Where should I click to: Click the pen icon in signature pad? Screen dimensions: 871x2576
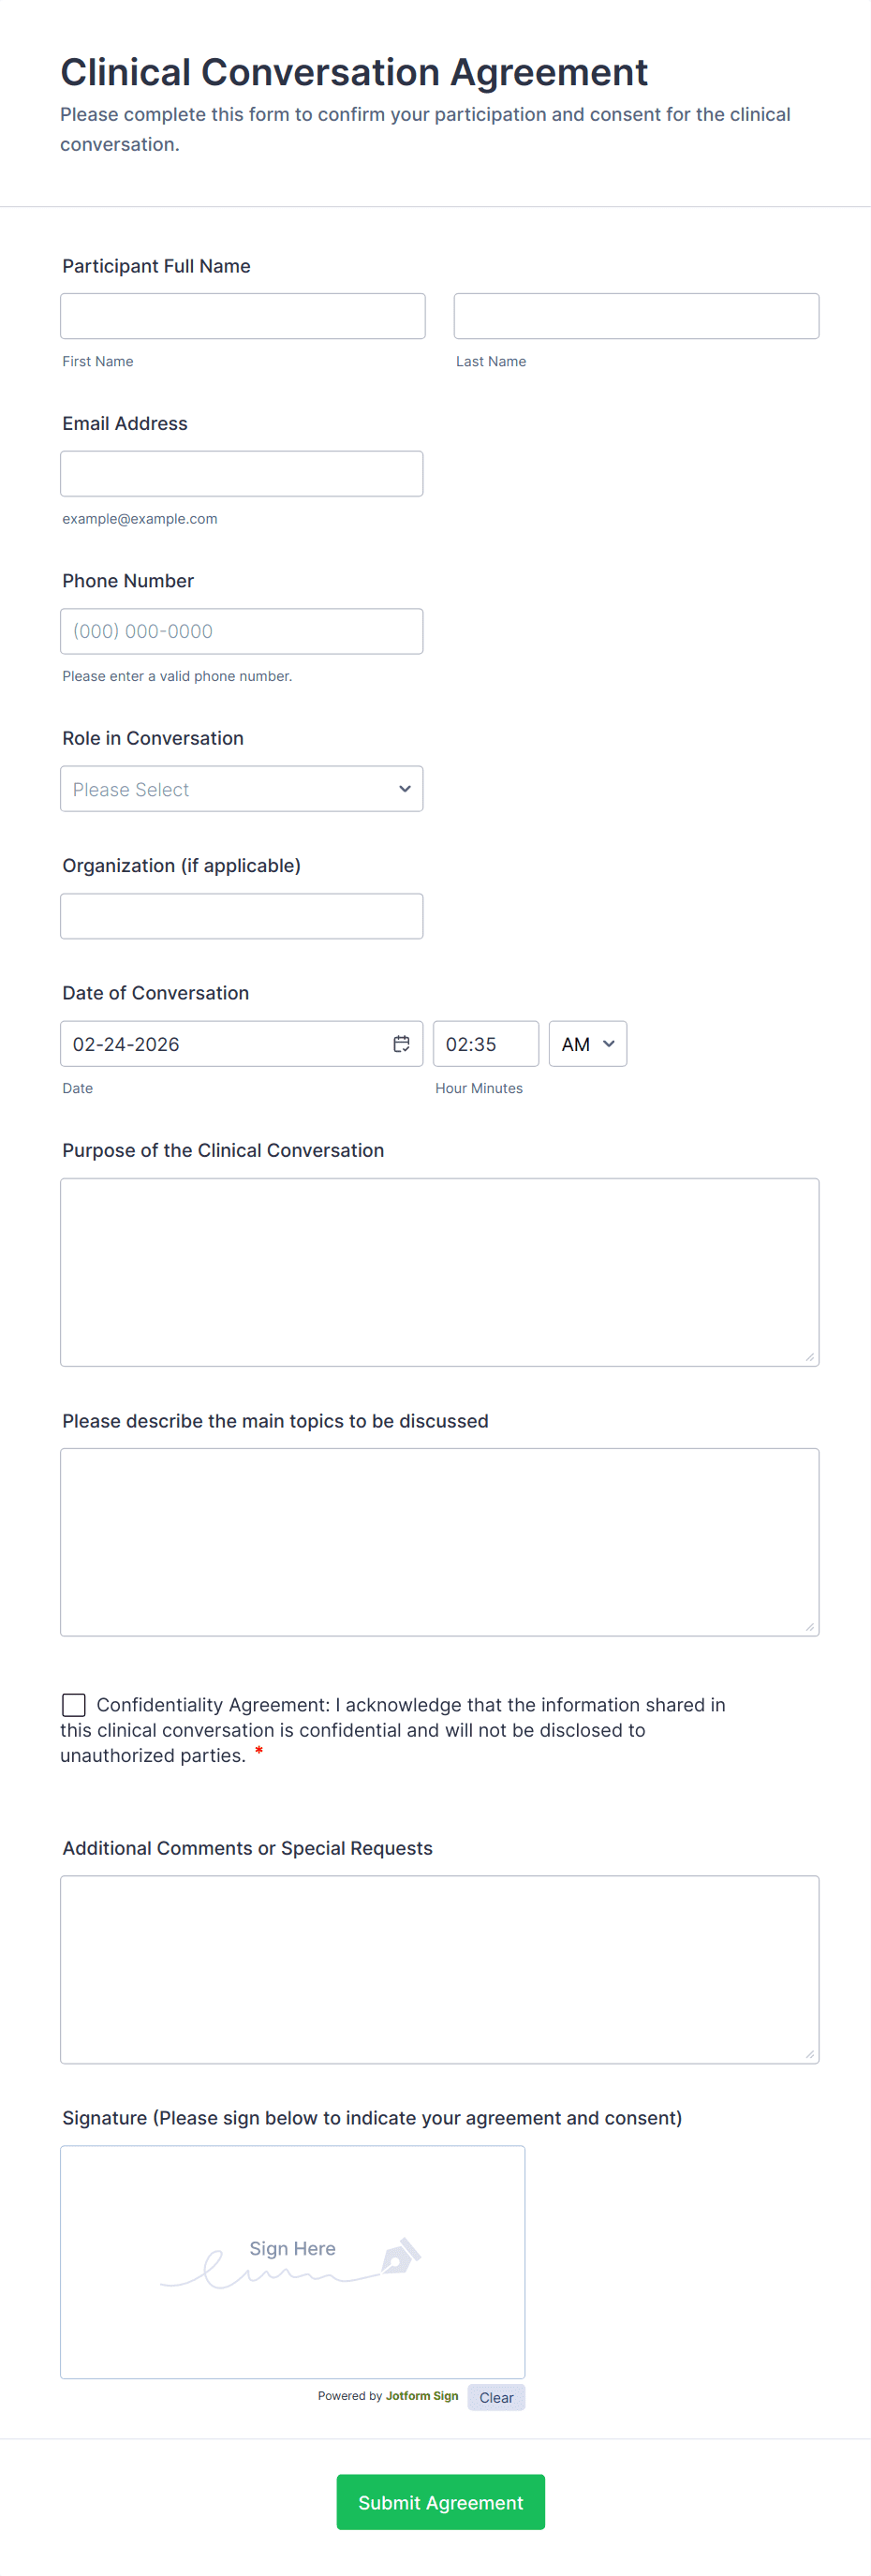(x=401, y=2257)
